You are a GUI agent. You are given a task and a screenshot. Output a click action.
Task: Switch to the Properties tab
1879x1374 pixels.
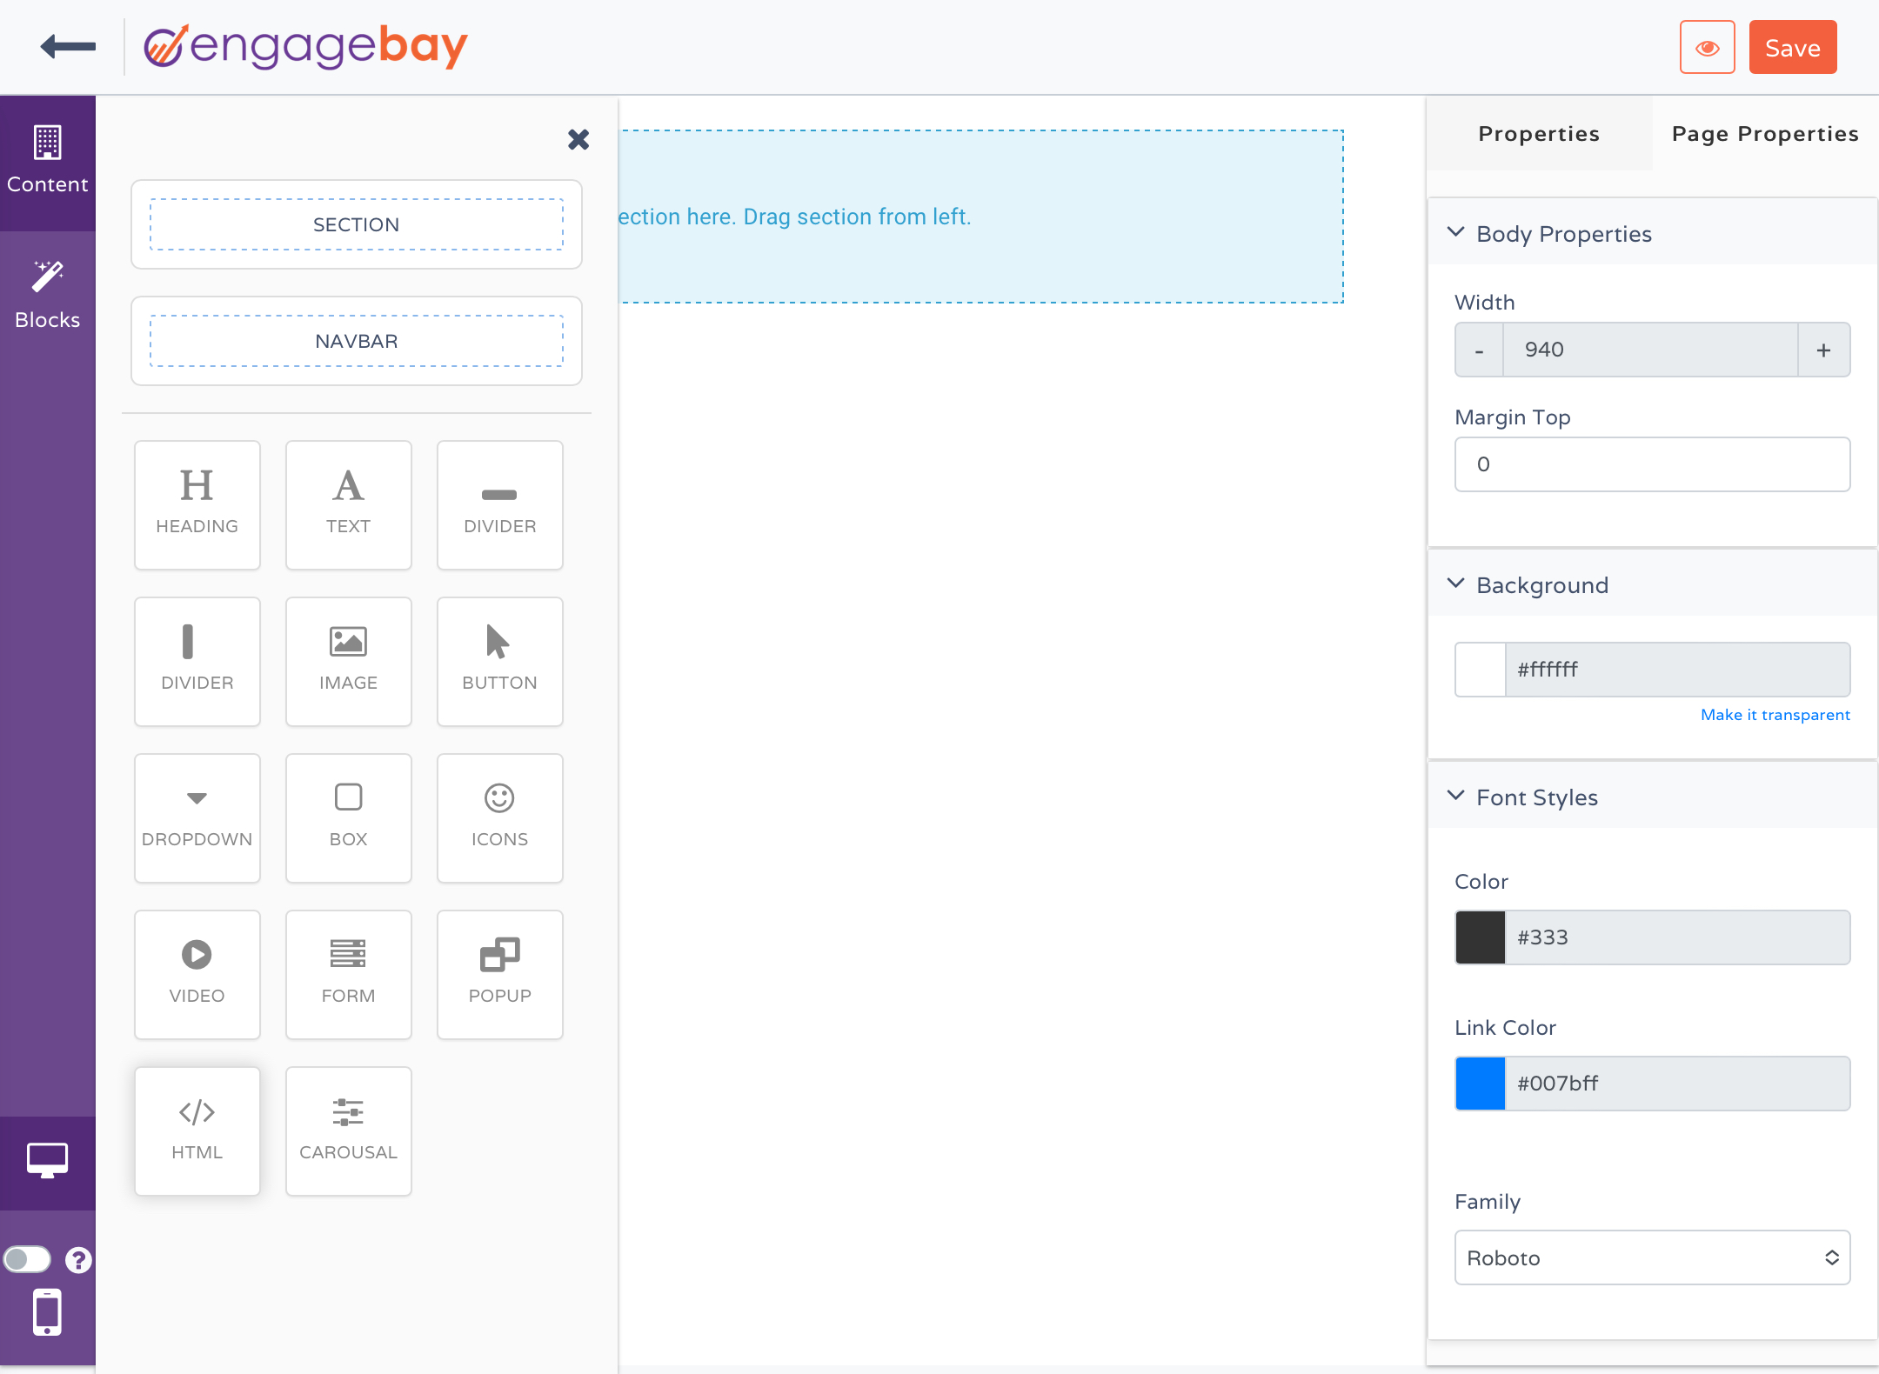pos(1539,134)
